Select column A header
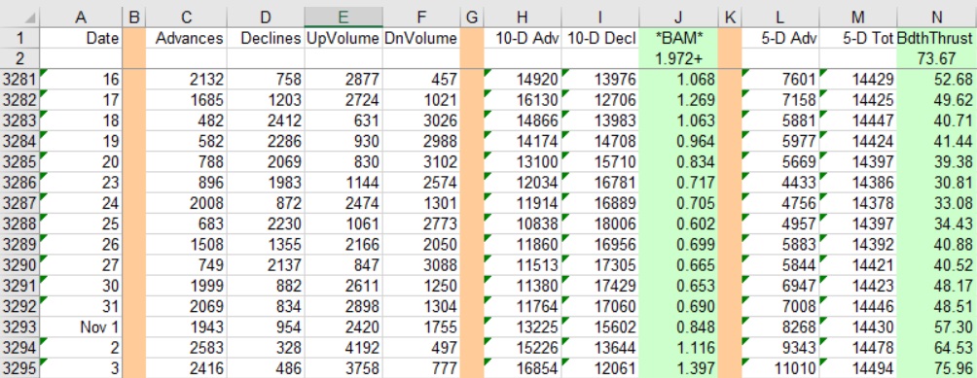 click(81, 18)
